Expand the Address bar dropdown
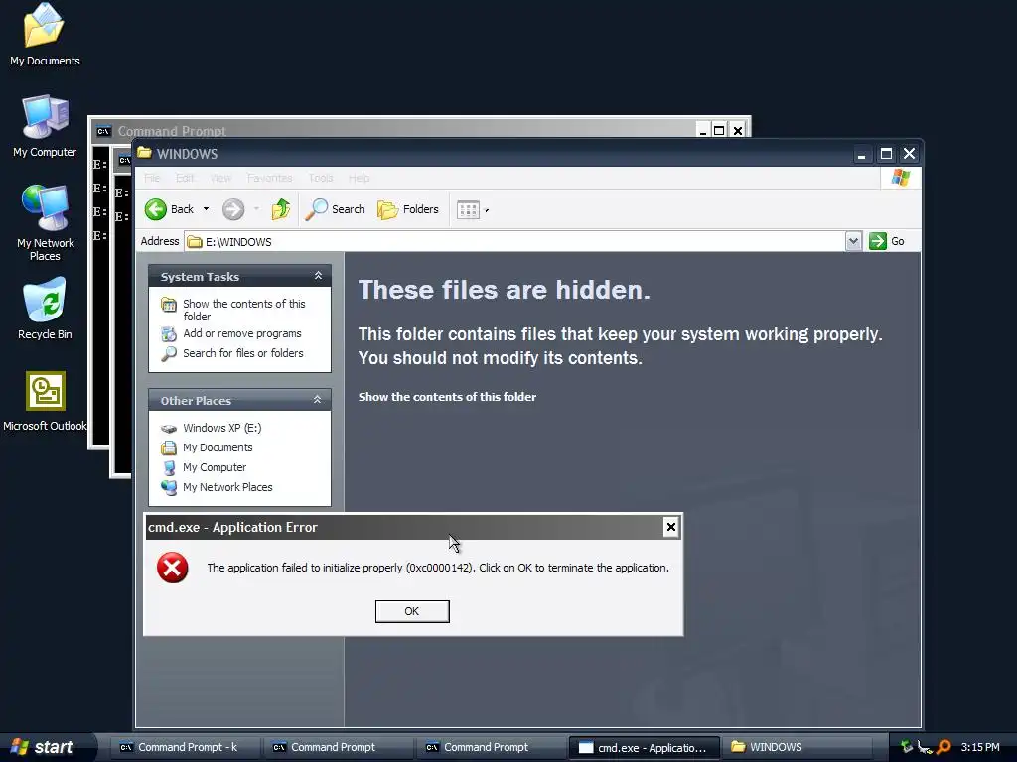Screen dimensions: 1017x762 coord(853,241)
